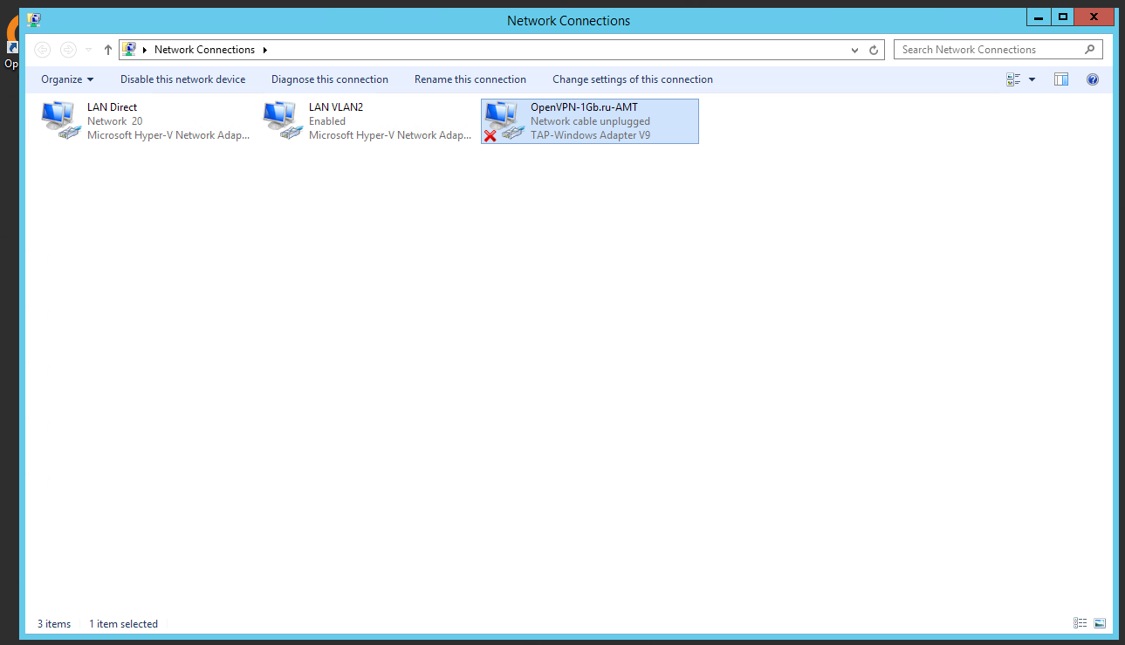Click Rename this connection
The width and height of the screenshot is (1125, 645).
click(470, 79)
